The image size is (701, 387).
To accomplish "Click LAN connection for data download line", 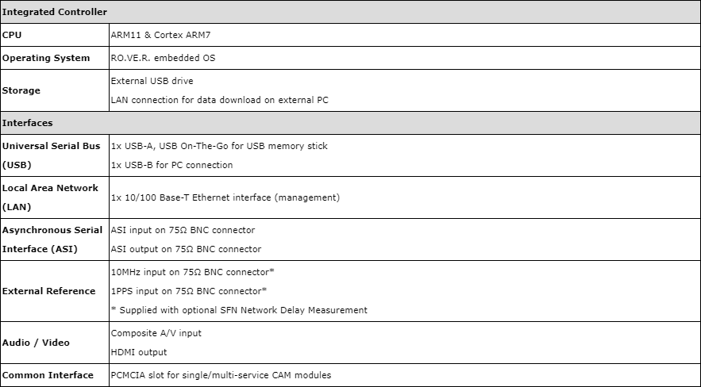I will point(220,100).
